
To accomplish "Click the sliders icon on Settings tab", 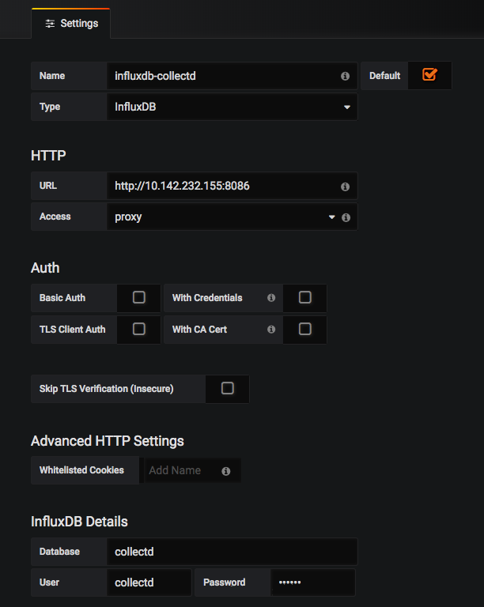I will coord(50,24).
